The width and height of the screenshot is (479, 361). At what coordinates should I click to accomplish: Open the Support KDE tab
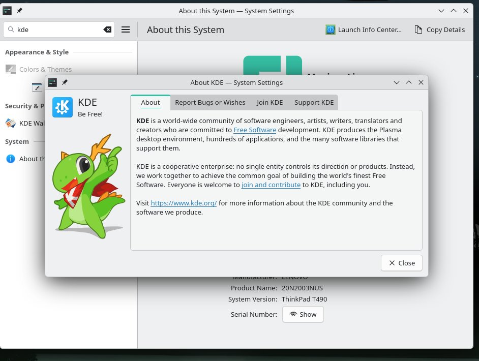point(314,103)
